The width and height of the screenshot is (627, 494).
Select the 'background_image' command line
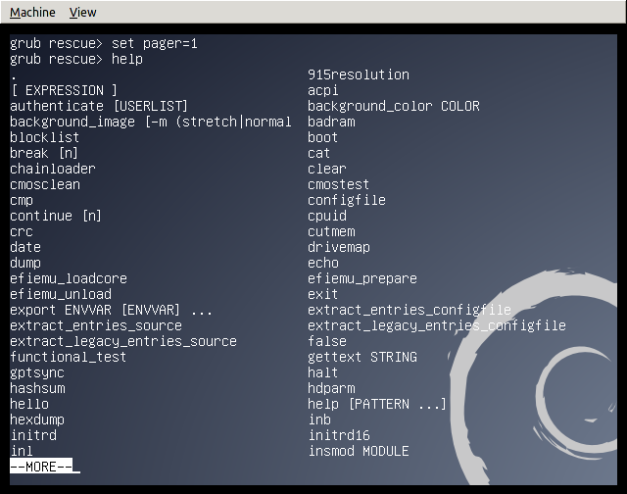tap(151, 122)
